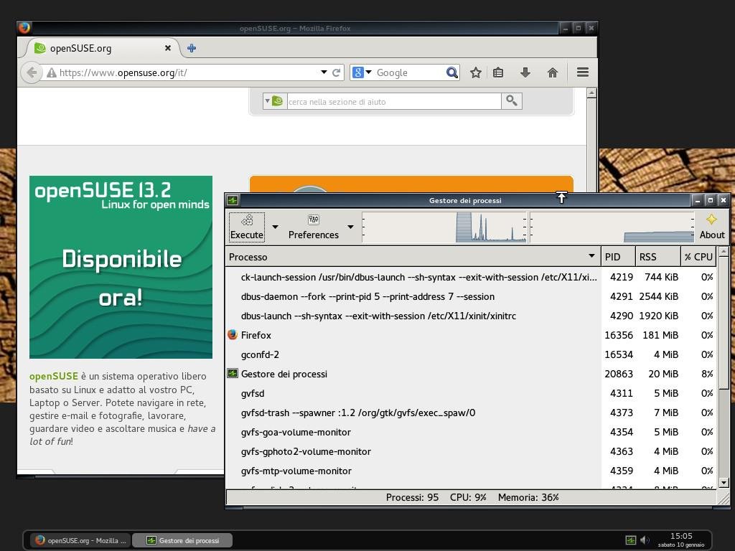Click the Processi: 95 status text

(x=412, y=497)
